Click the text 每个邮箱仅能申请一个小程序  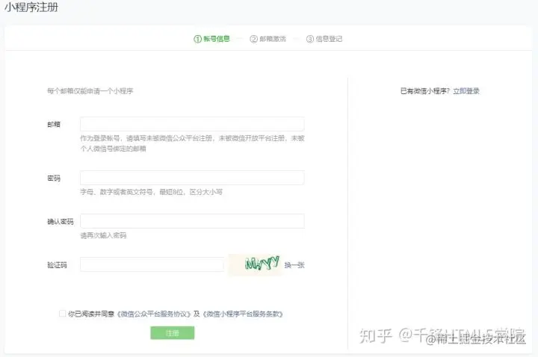(90, 91)
